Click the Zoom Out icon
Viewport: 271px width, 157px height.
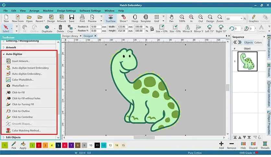click(x=200, y=17)
